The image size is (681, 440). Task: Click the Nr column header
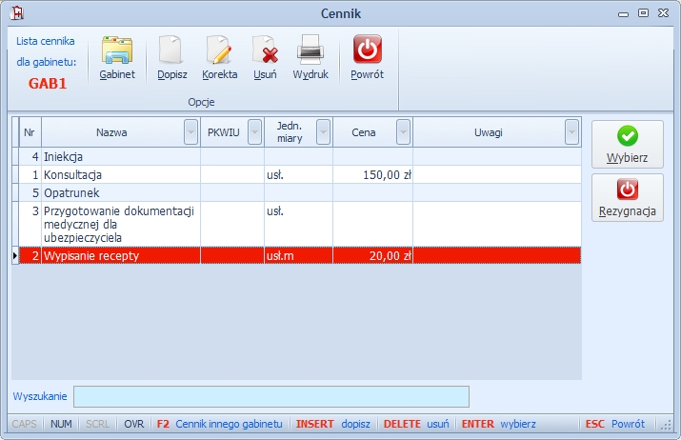pos(30,132)
